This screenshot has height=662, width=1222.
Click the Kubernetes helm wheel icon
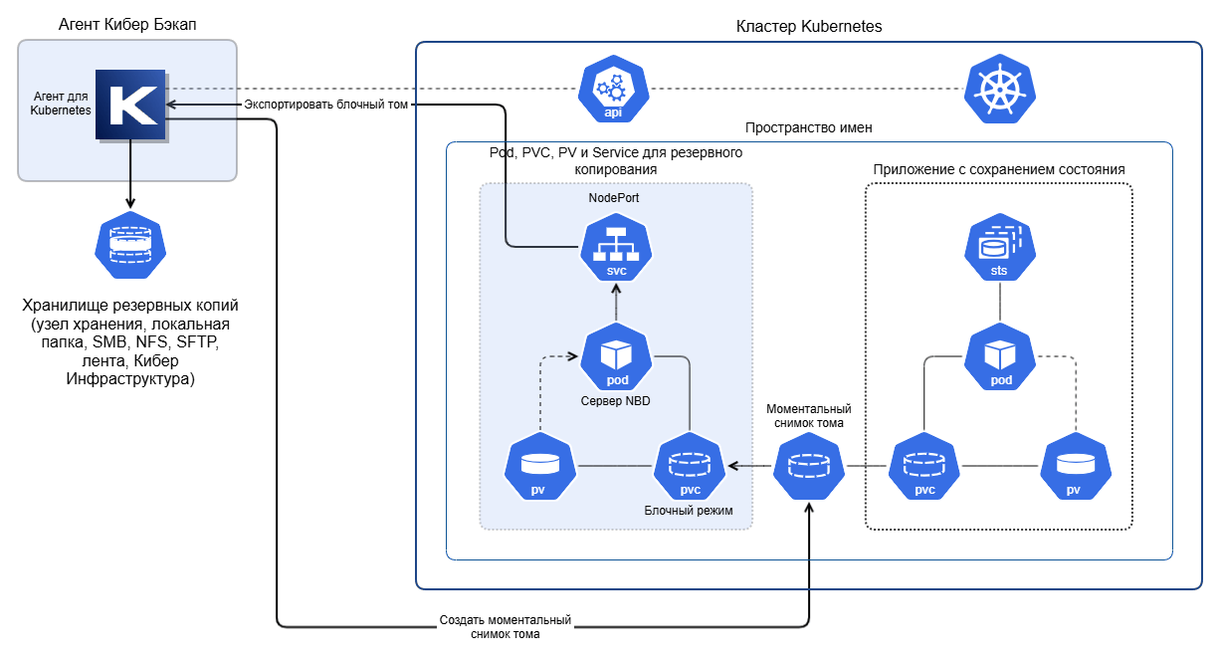click(x=1000, y=90)
